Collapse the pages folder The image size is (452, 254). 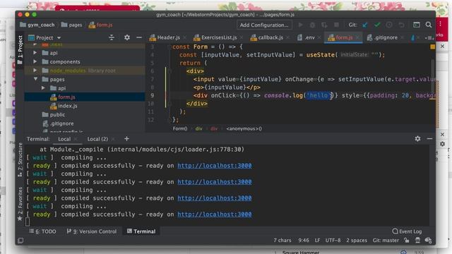[35, 79]
